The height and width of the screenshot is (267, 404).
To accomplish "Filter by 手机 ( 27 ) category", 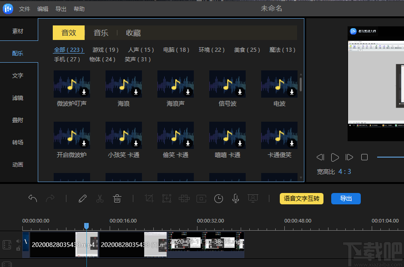I will tap(67, 59).
